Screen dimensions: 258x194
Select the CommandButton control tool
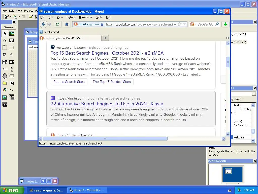pos(12,48)
